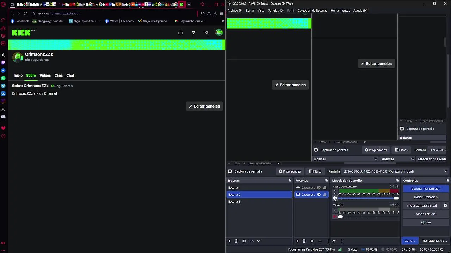Open the Paneles menu
451x253 pixels.
point(276,11)
